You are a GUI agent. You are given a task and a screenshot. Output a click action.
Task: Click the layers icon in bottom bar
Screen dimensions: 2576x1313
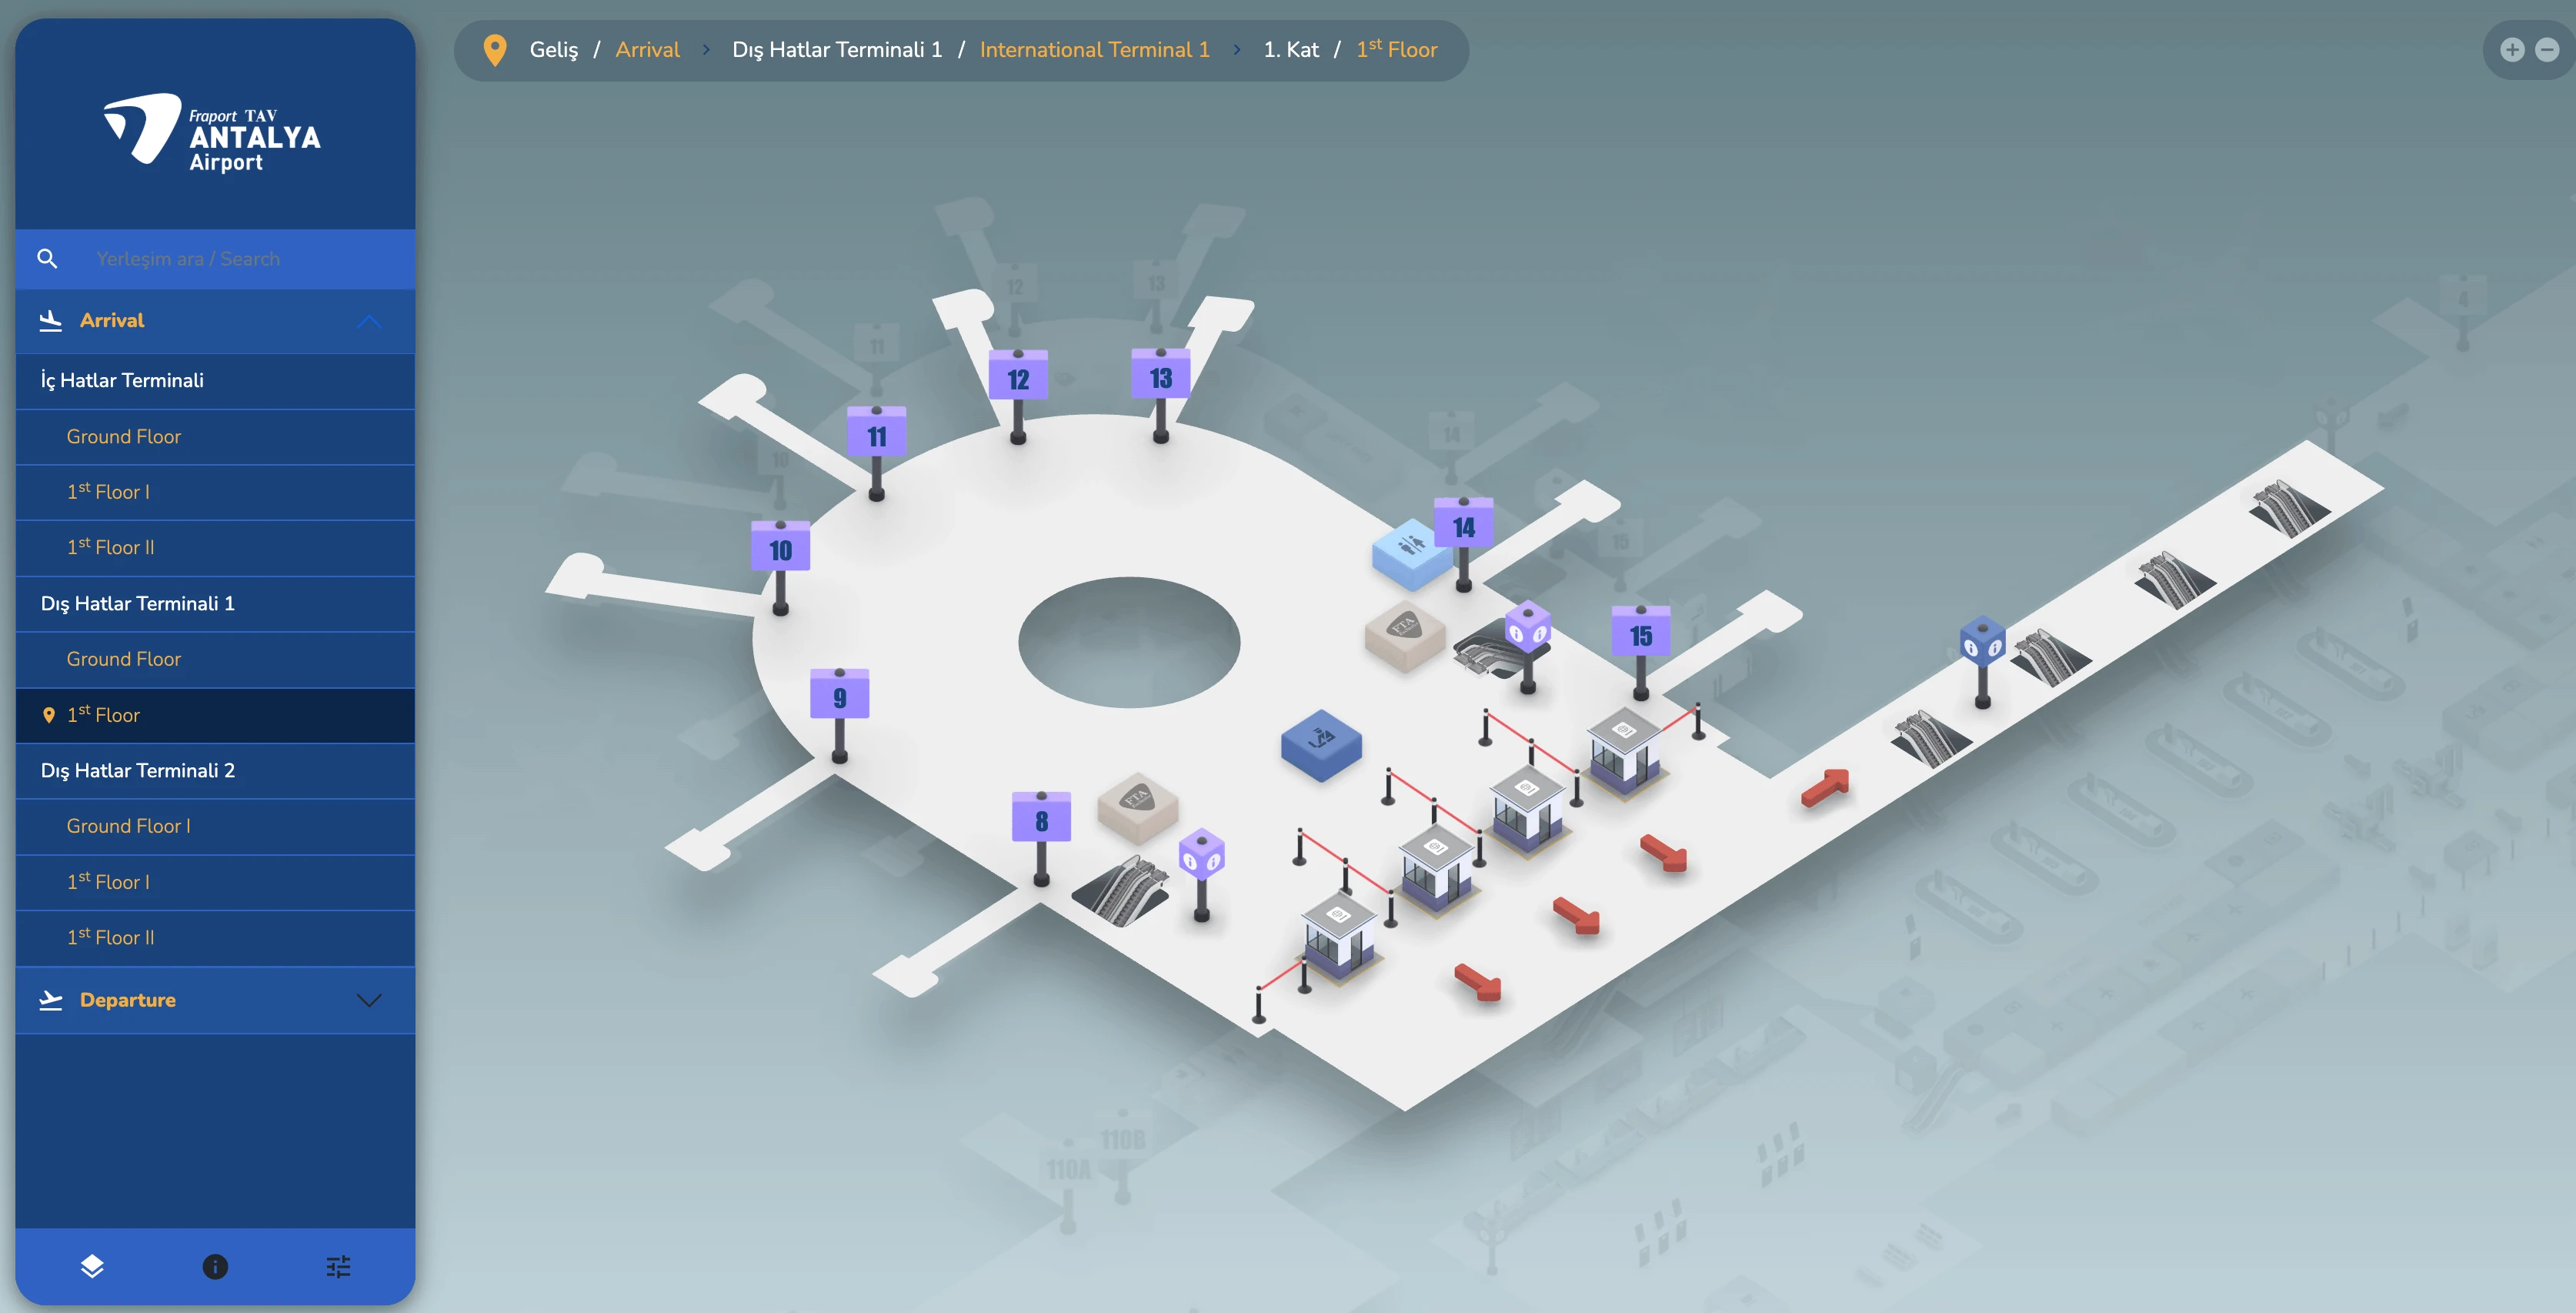pyautogui.click(x=92, y=1266)
